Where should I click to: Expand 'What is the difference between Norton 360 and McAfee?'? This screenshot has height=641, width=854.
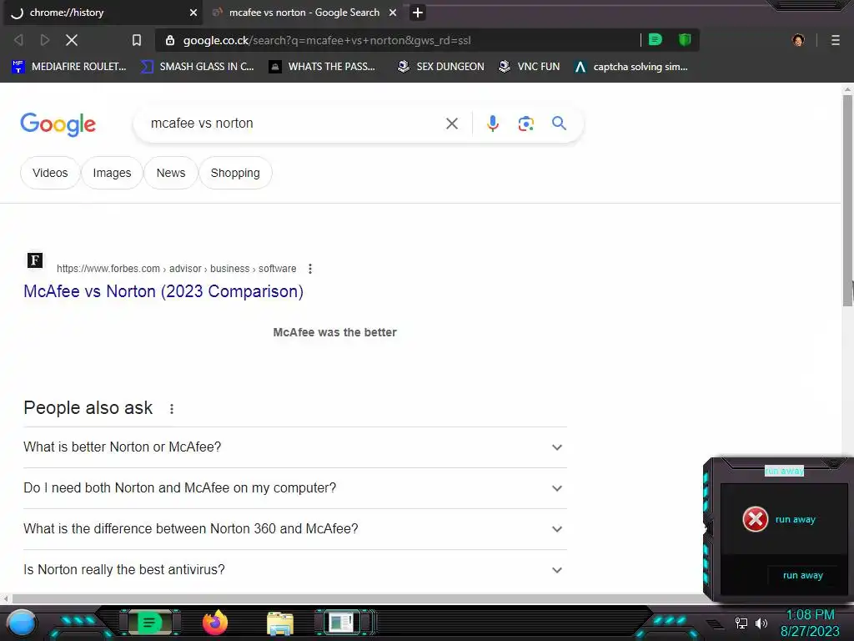point(295,529)
